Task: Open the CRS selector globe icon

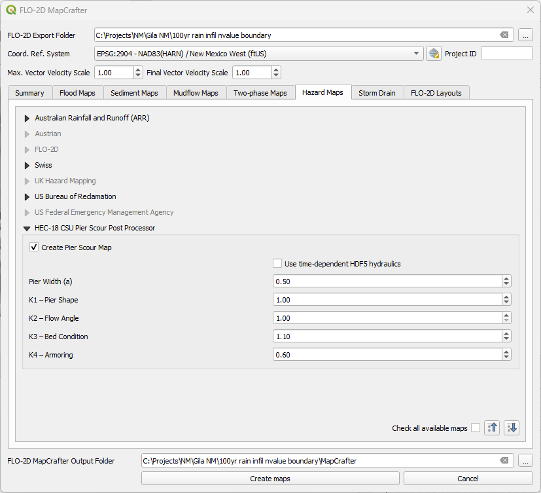Action: click(x=433, y=54)
